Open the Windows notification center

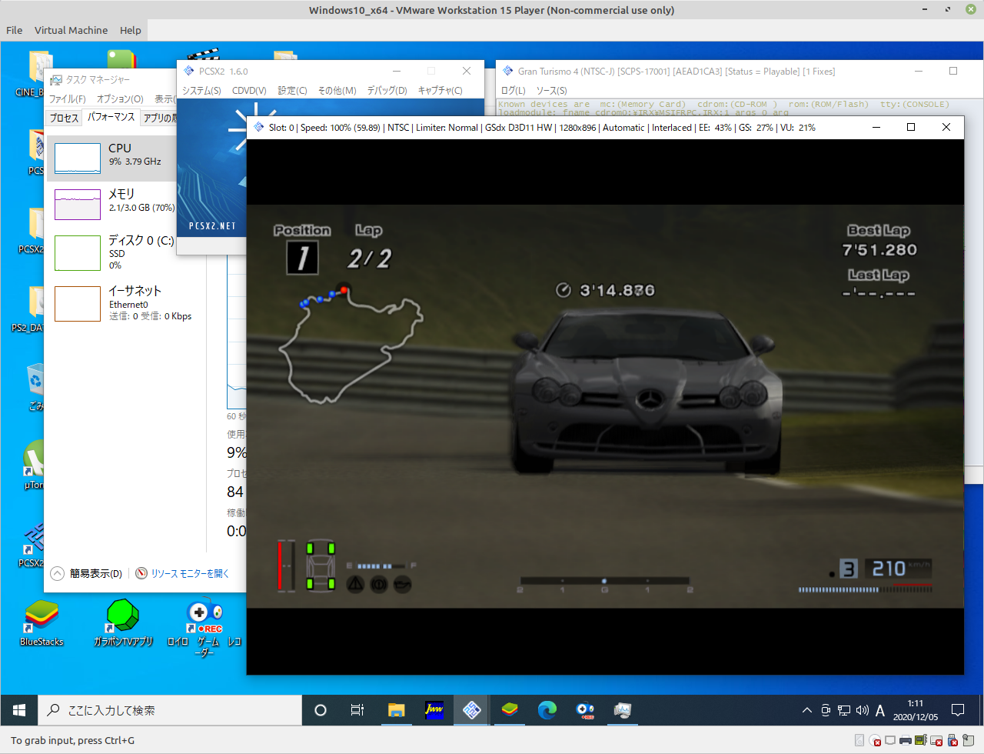(x=958, y=710)
